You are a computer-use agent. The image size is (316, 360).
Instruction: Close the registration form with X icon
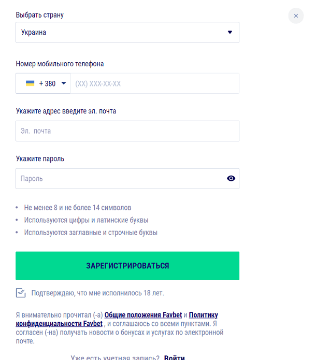pyautogui.click(x=296, y=16)
